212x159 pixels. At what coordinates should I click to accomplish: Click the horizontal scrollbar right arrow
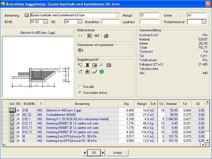203,145
